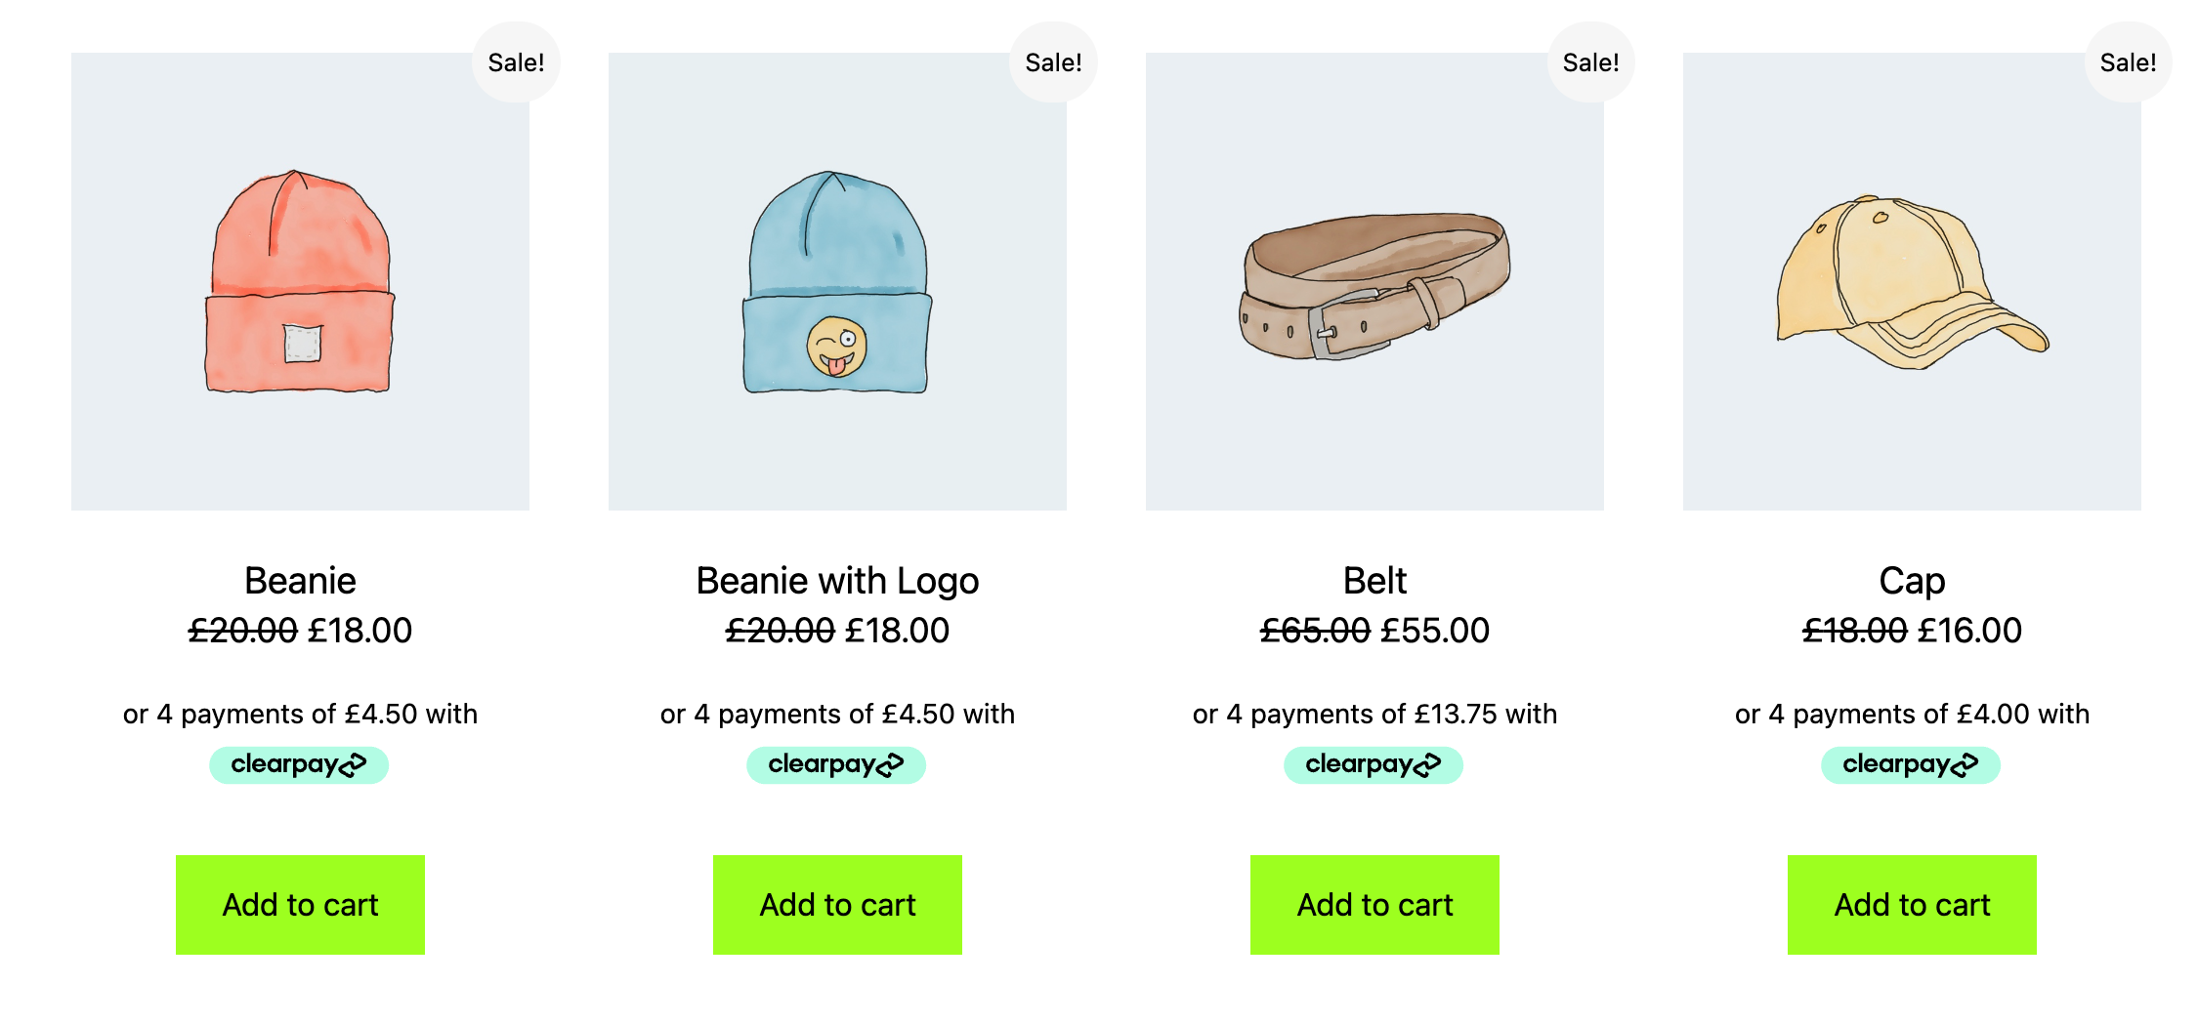Image resolution: width=2198 pixels, height=1025 pixels.
Task: Click the Sale! badge on the Beanie
Action: 516,62
